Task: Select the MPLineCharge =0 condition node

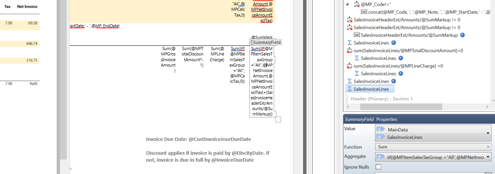Action: pyautogui.click(x=398, y=66)
